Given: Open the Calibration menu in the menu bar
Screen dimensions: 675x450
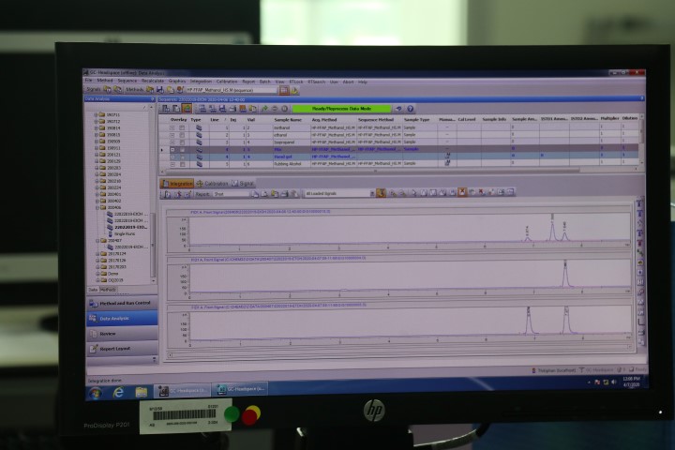Looking at the screenshot, I should coord(226,82).
